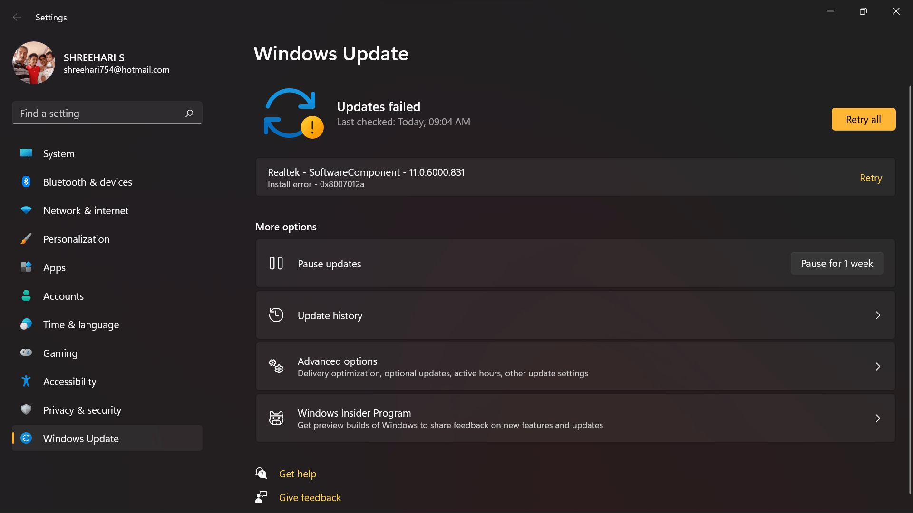Viewport: 913px width, 513px height.
Task: Retry the Realtek SoftwareComponent update
Action: [870, 178]
